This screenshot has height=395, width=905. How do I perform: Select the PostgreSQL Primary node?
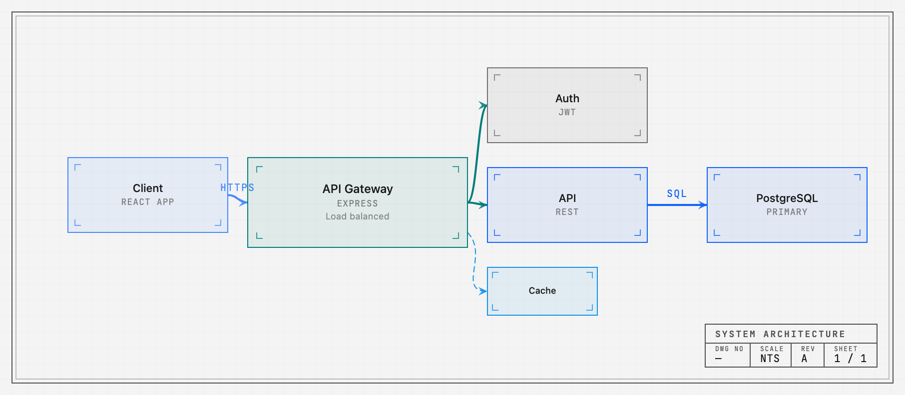point(787,205)
